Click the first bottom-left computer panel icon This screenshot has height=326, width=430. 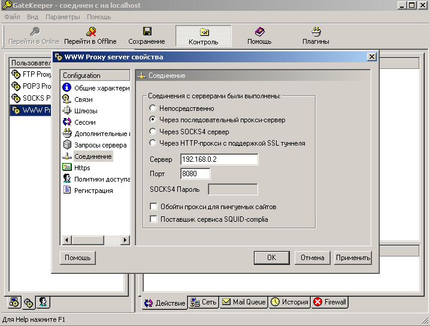(x=14, y=303)
